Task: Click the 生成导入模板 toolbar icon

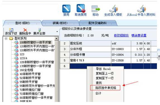Action: [x=113, y=9]
